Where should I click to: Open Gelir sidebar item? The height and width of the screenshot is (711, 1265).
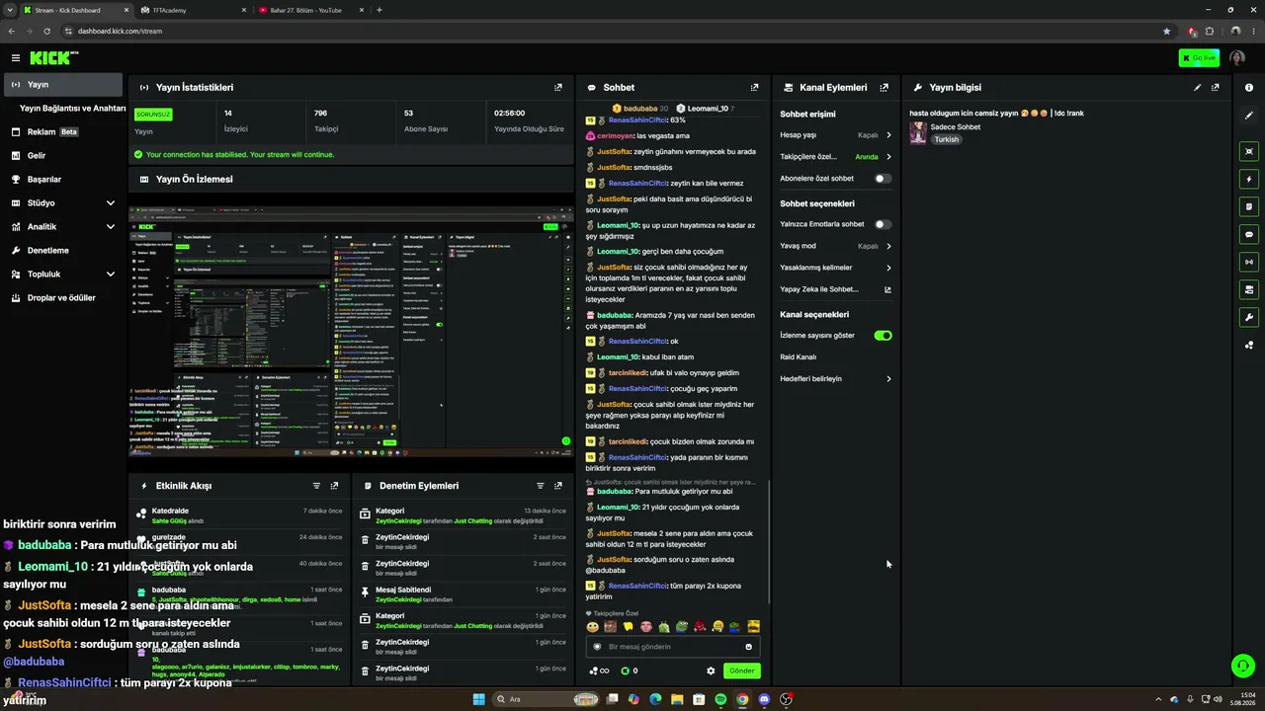[63, 155]
